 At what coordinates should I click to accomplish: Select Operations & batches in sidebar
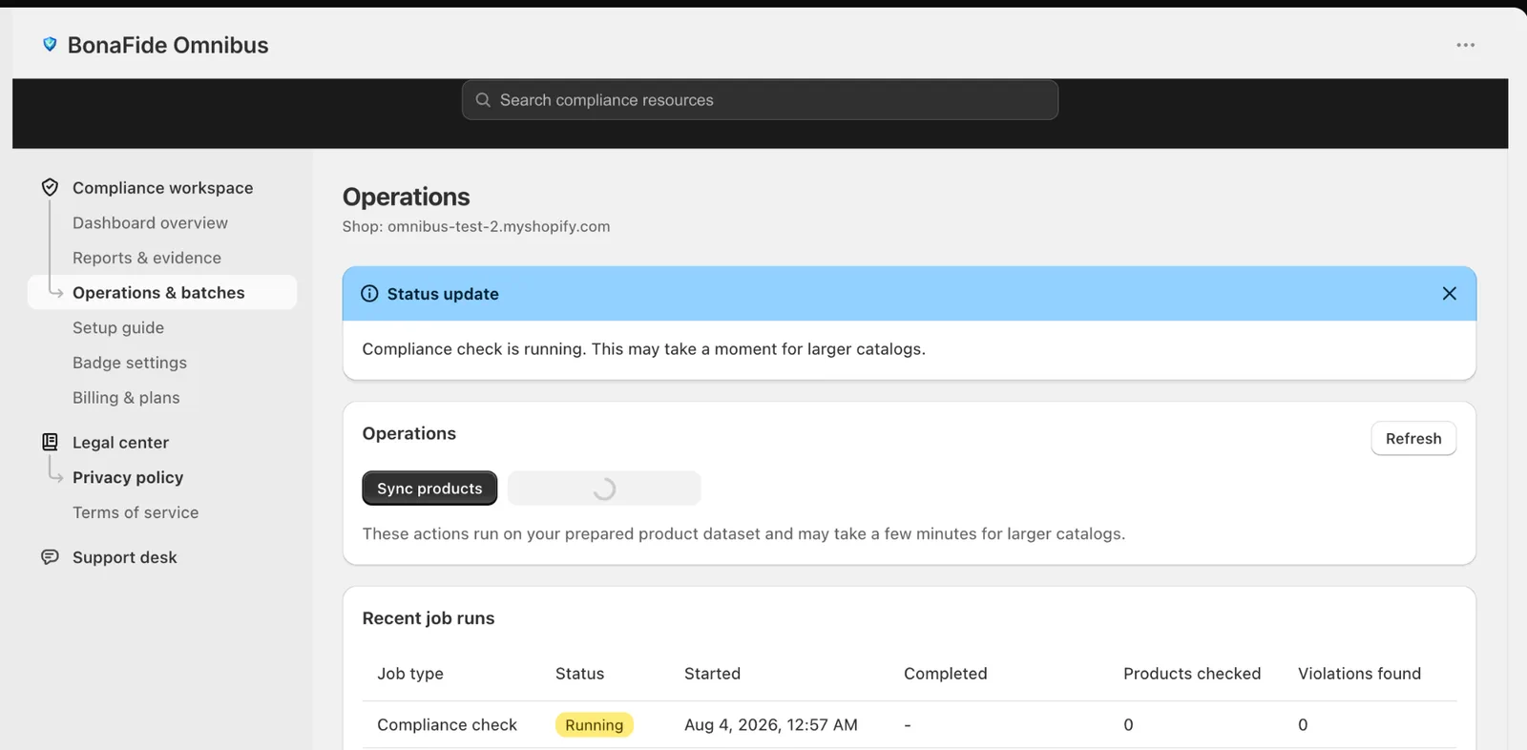coord(162,292)
